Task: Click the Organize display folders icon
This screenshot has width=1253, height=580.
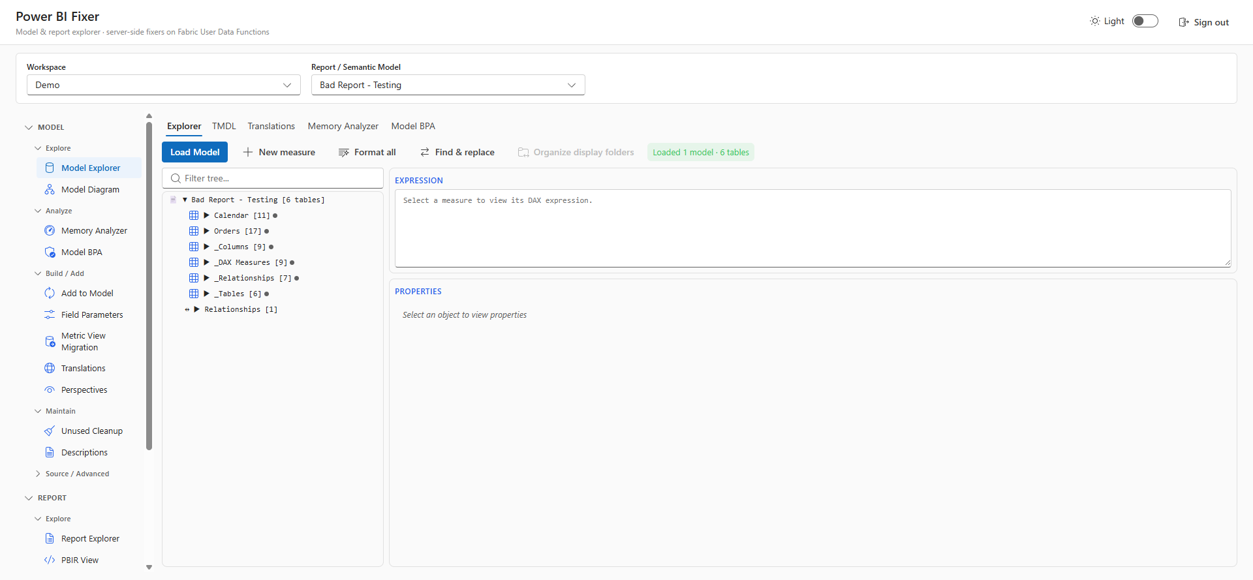Action: coord(523,152)
